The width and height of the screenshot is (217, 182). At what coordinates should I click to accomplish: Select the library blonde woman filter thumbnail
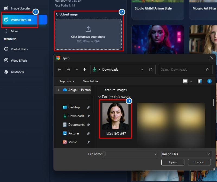click(x=203, y=39)
